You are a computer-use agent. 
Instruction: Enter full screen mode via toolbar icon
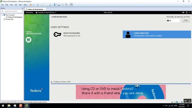[x=62, y=5]
